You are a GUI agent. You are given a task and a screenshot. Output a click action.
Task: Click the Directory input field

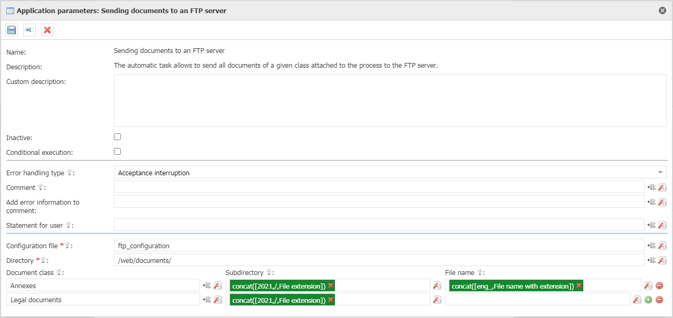click(x=378, y=260)
